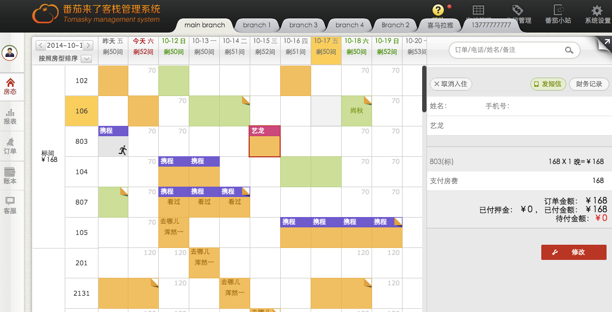This screenshot has height=312, width=612.
Task: Open 订单 orders bell in sidebar
Action: pos(10,146)
